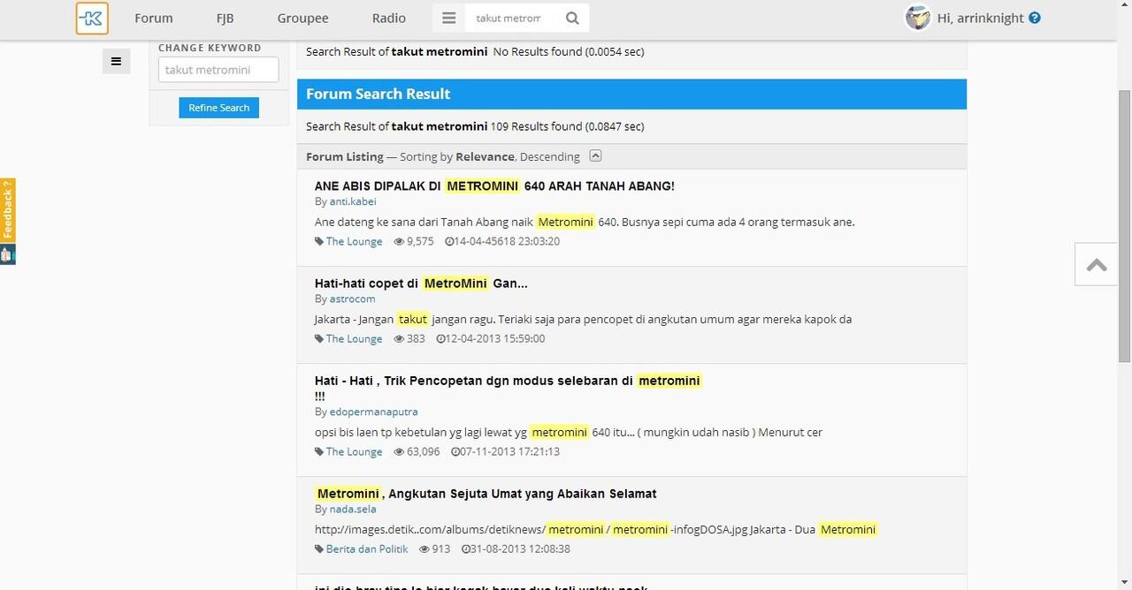Click the 'No Results found (0.0054 sec)' text
1132x590 pixels.
(569, 51)
